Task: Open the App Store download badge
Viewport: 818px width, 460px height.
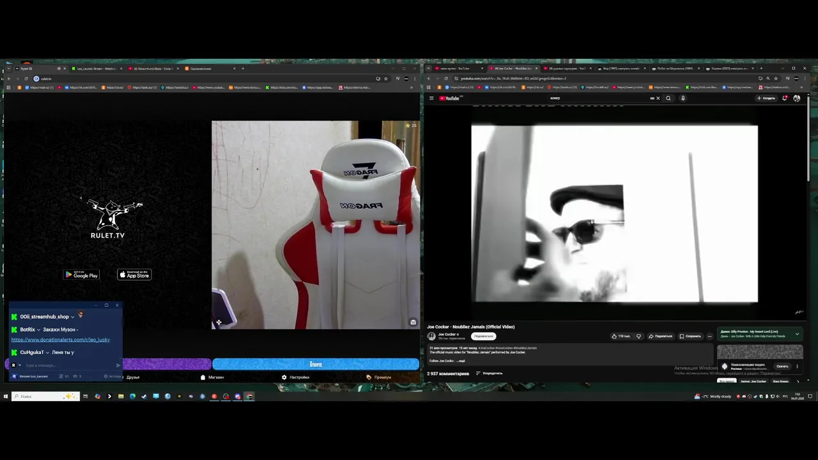Action: [134, 275]
